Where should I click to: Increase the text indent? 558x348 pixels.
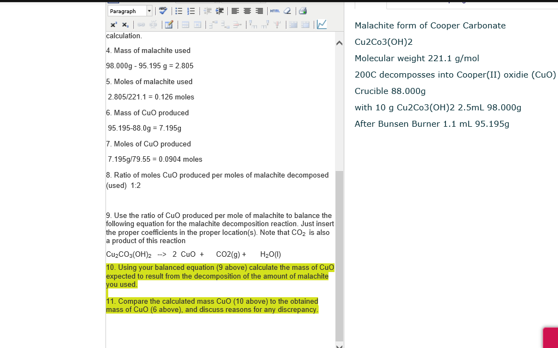point(219,10)
